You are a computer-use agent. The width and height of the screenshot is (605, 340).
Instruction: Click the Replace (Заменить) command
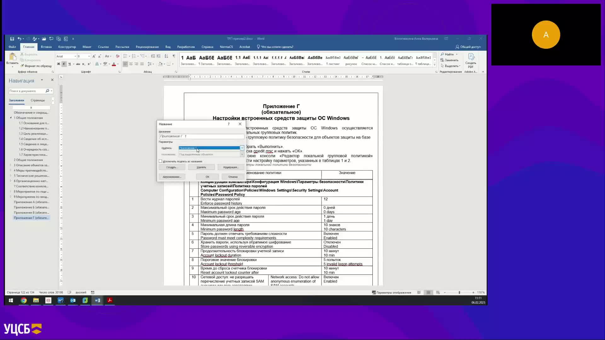click(450, 60)
